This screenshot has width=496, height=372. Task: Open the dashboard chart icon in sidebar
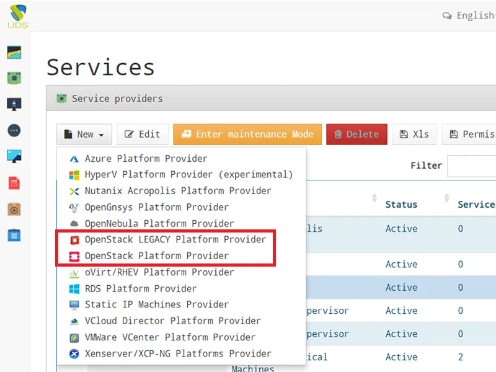click(x=14, y=52)
